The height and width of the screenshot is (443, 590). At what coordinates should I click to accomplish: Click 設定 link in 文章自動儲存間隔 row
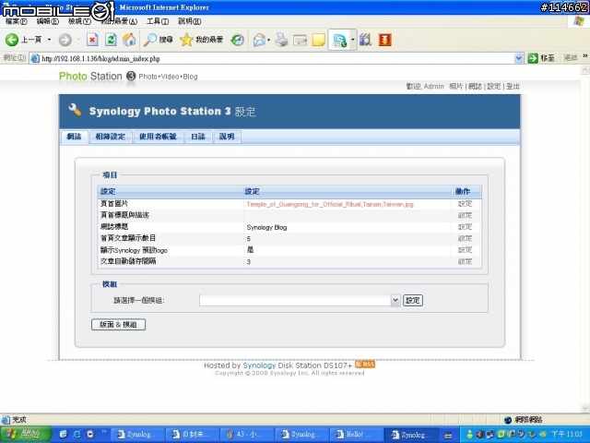(x=465, y=261)
